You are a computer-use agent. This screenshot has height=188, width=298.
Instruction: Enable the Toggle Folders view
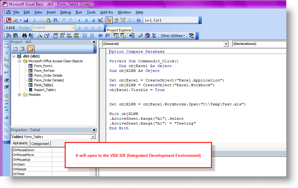[x=31, y=49]
